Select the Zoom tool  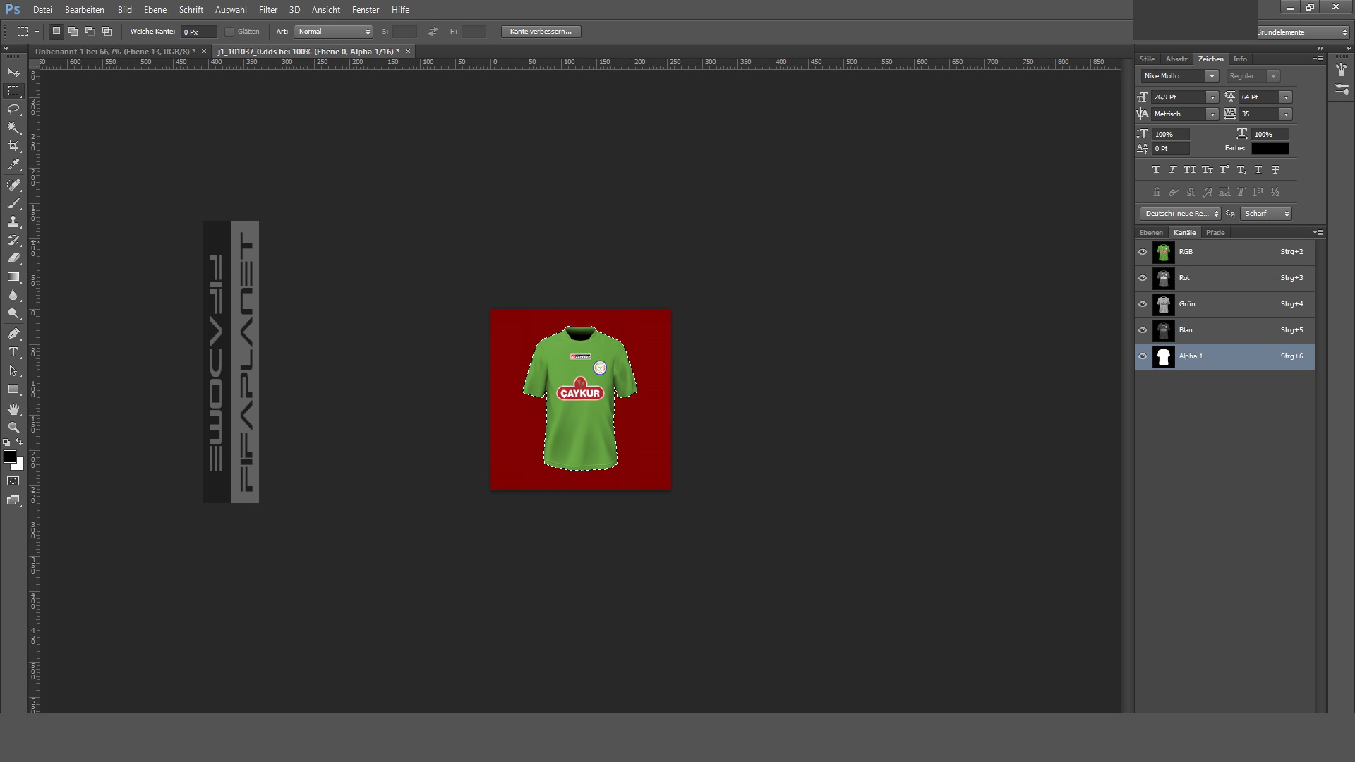point(13,428)
